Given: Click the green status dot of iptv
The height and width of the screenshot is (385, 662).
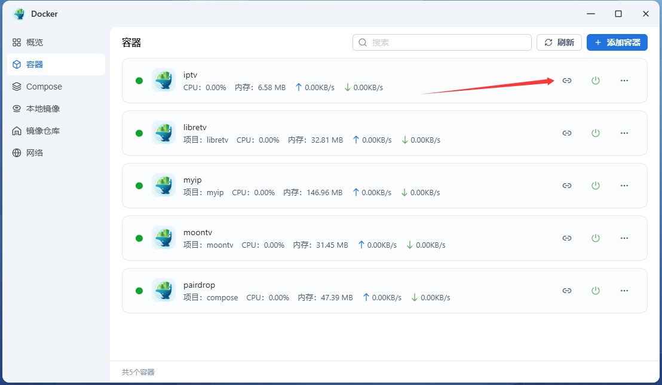Looking at the screenshot, I should click(x=139, y=81).
